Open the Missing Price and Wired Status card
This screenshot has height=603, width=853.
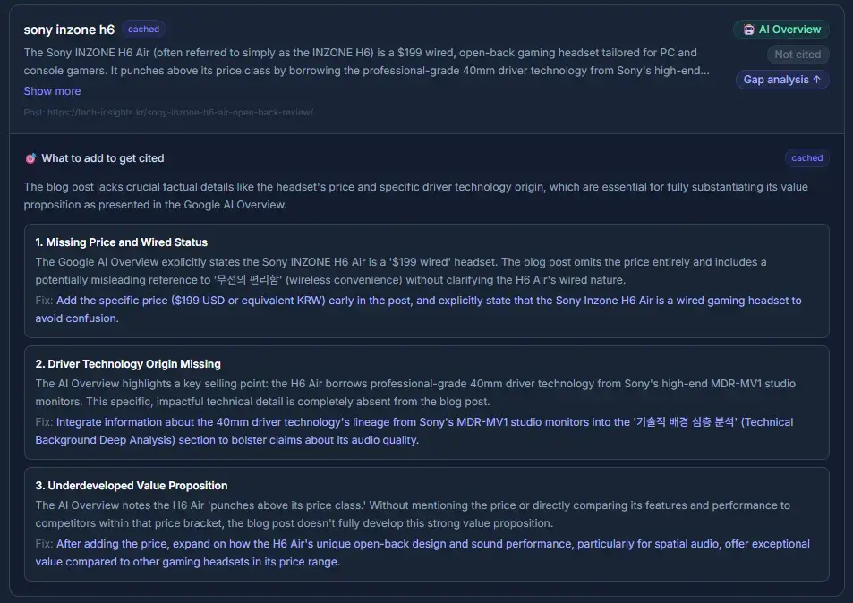coord(426,281)
